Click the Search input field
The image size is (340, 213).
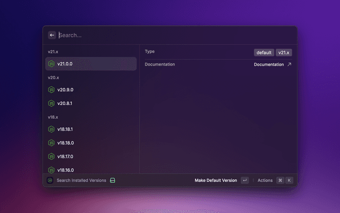pos(170,35)
